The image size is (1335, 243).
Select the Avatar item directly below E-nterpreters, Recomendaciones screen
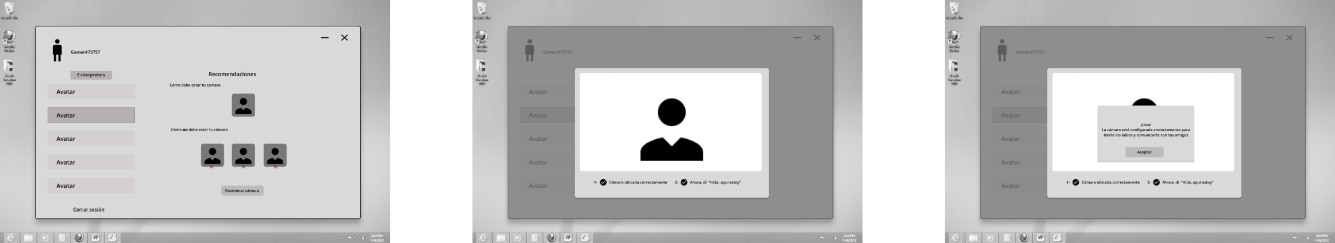point(91,92)
